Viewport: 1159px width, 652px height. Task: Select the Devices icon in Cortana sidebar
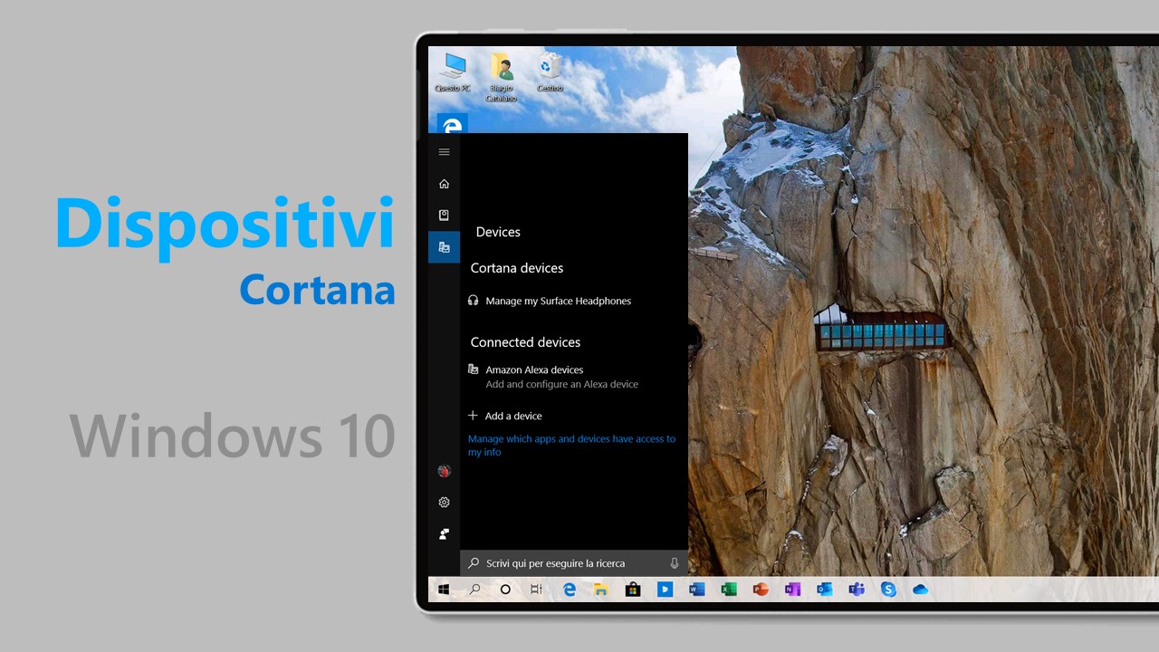[x=444, y=247]
